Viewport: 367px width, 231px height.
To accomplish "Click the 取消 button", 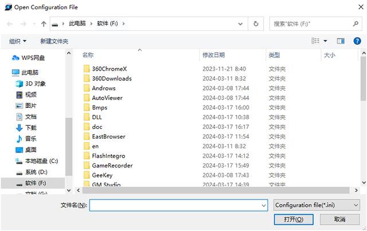I will [339, 220].
